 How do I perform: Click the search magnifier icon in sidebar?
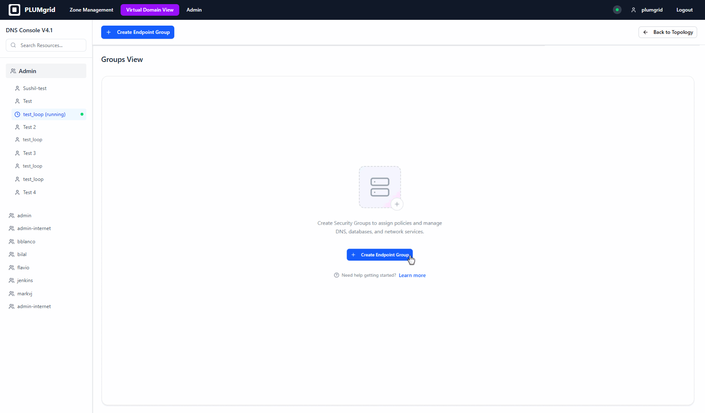pos(14,45)
